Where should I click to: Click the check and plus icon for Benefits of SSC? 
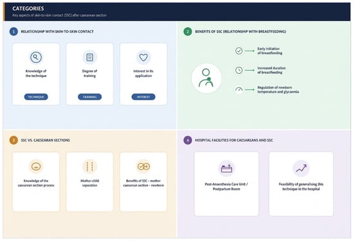(144, 166)
